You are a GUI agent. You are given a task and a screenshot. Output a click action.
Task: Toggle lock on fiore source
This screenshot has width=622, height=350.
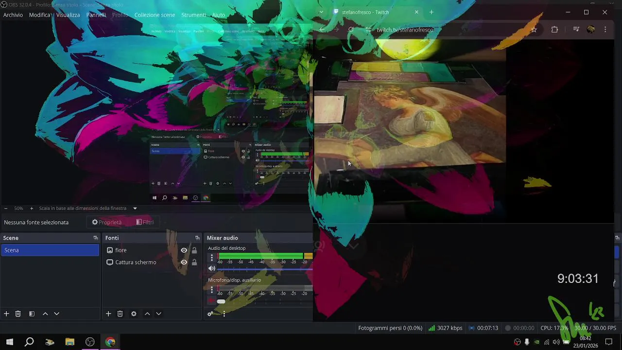coord(194,250)
